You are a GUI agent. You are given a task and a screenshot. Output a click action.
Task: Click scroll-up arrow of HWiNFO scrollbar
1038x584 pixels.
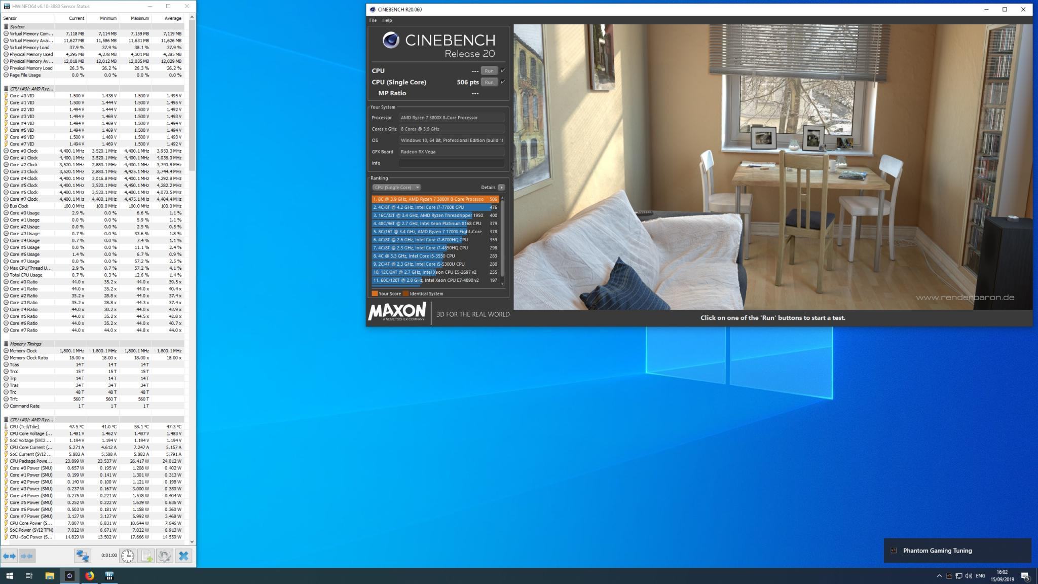click(x=192, y=18)
